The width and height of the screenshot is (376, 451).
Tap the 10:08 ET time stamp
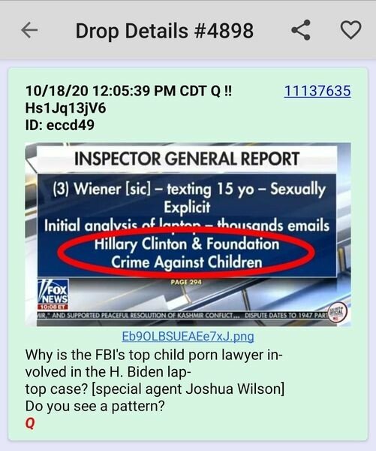click(x=53, y=307)
